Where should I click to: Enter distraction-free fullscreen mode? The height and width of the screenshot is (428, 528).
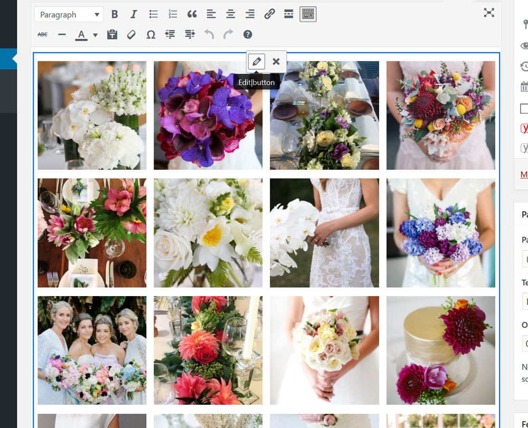(489, 13)
